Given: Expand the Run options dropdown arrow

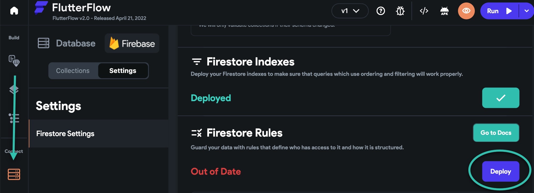Looking at the screenshot, I should 527,11.
